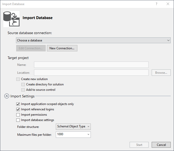Check Import database settings option
This screenshot has height=151, width=174.
click(x=18, y=120)
